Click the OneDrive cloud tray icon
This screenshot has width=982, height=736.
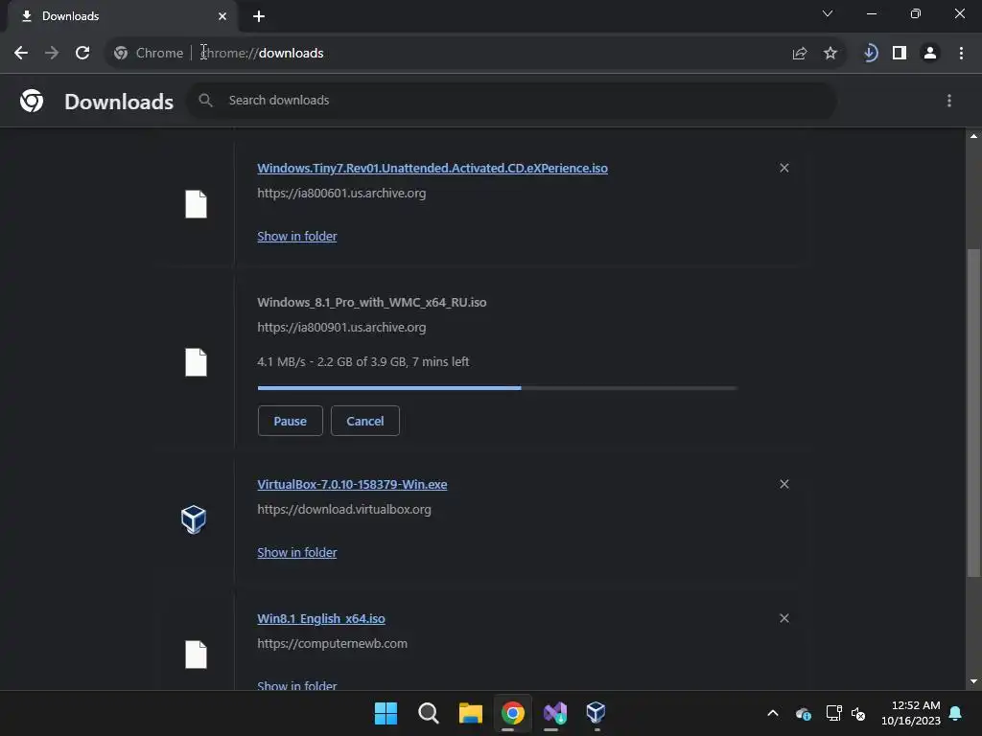pyautogui.click(x=803, y=713)
